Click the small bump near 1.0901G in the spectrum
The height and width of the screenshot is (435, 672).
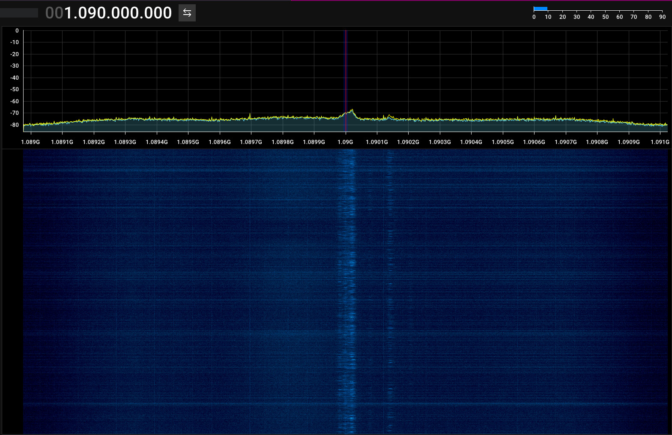(x=389, y=116)
